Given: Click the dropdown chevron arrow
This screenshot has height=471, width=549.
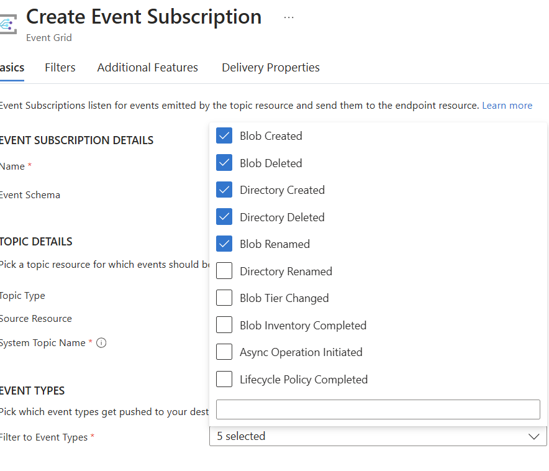Looking at the screenshot, I should [533, 436].
